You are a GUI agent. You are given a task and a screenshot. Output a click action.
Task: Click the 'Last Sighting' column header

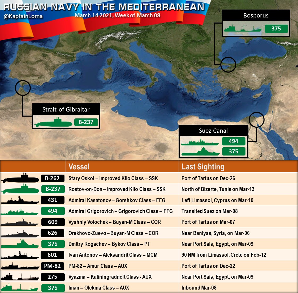(203, 167)
